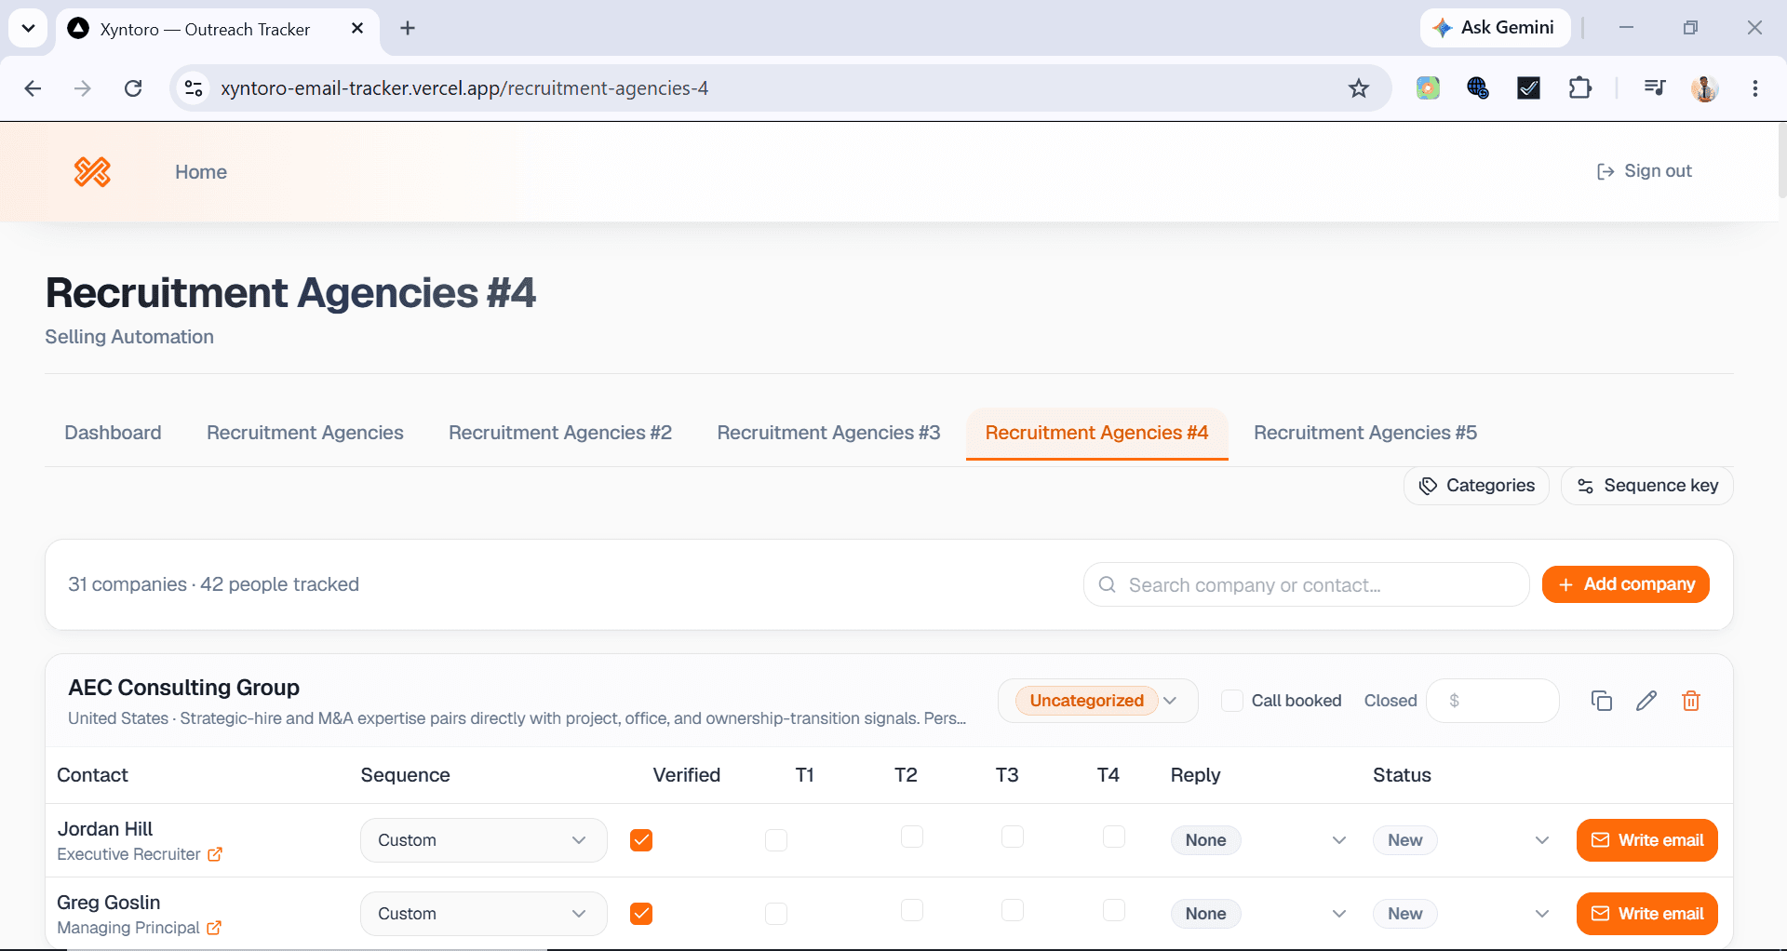The image size is (1787, 951).
Task: Open Greg Goslin's external profile link icon
Action: (x=214, y=928)
